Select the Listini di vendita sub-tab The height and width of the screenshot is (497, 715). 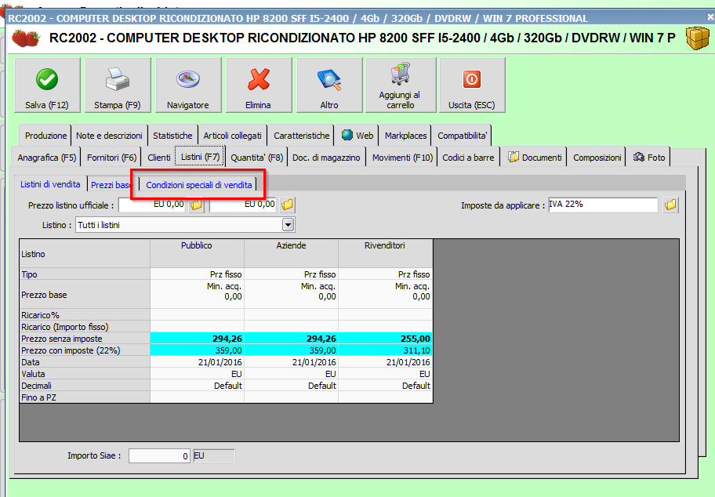50,184
